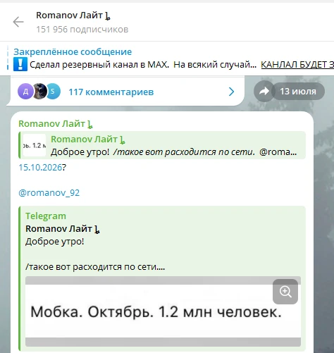Go back using the left arrow
This screenshot has height=353, width=334.
[18, 22]
